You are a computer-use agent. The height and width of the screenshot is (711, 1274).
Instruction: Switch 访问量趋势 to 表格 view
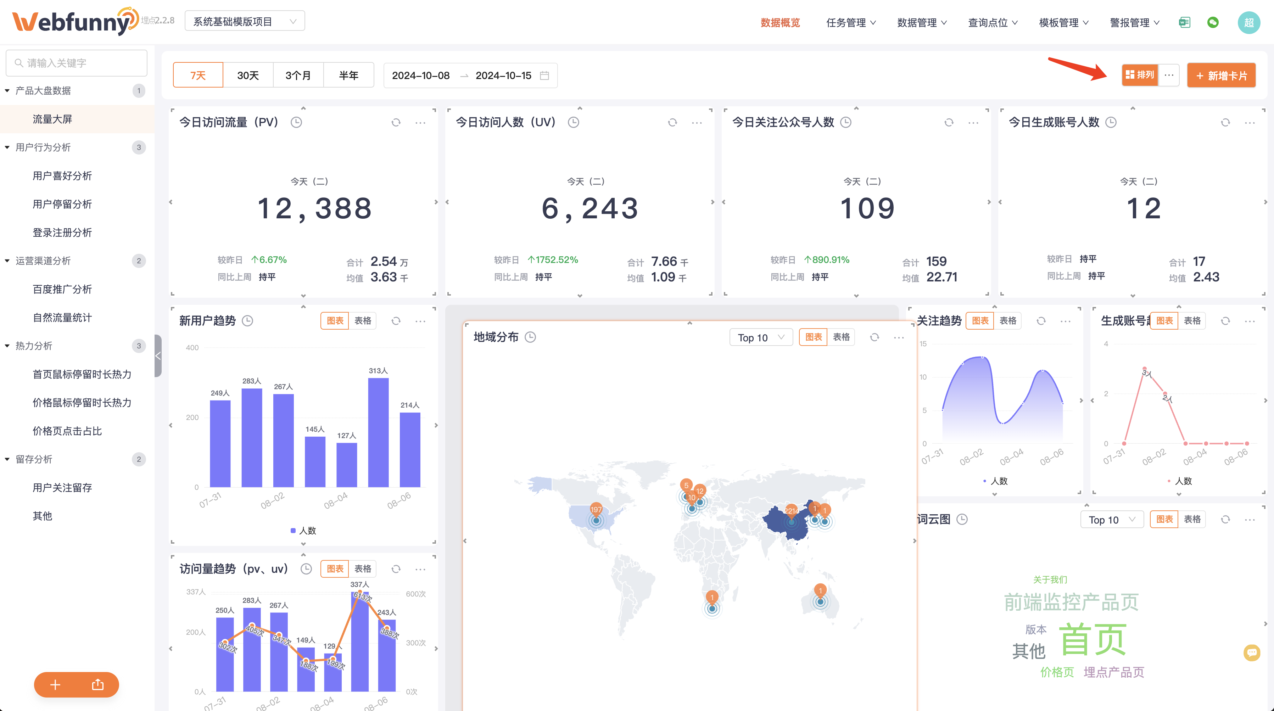[x=363, y=569]
